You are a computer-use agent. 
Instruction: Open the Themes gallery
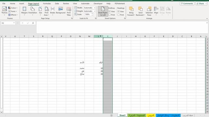click(4, 11)
